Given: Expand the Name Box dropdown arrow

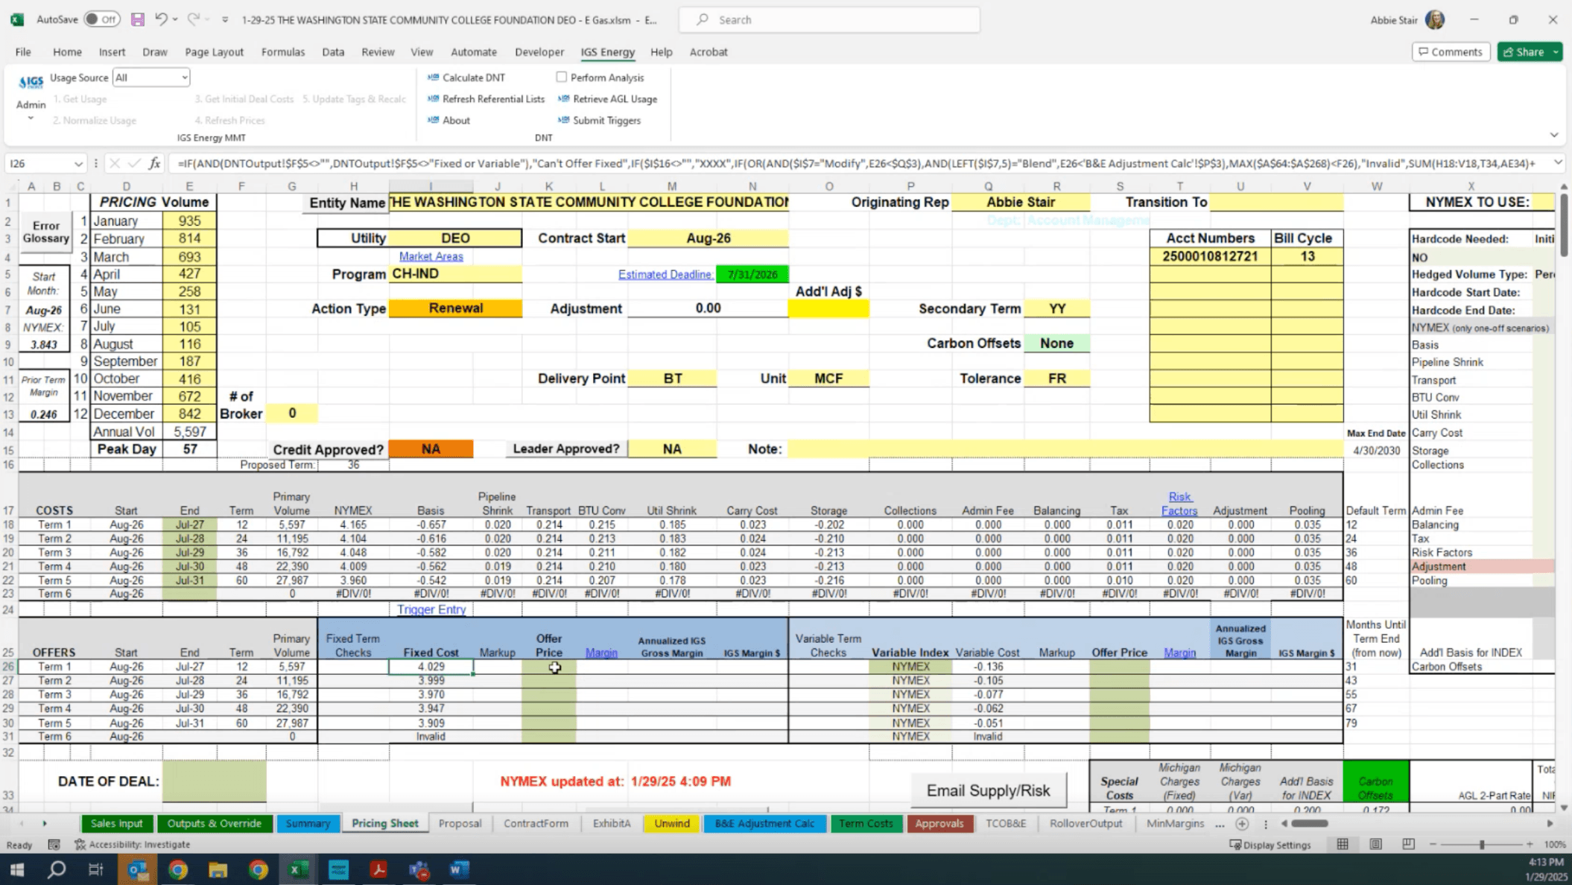Looking at the screenshot, I should click(78, 163).
